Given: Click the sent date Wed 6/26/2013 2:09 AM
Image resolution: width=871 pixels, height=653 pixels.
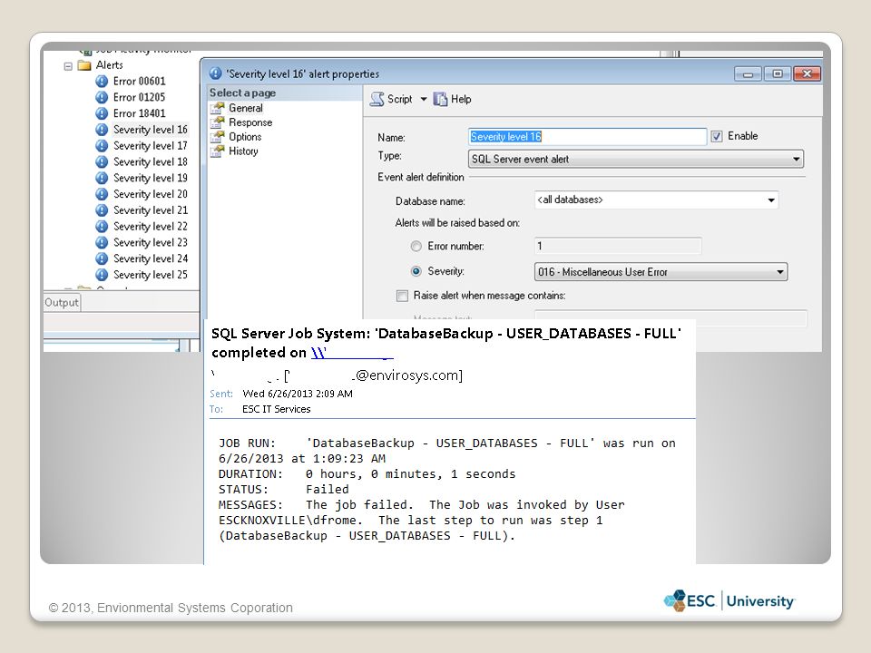Looking at the screenshot, I should pos(298,394).
